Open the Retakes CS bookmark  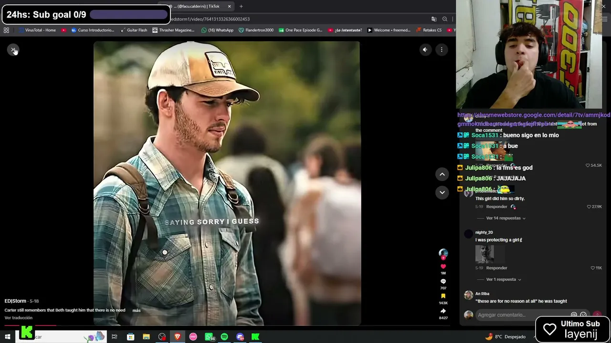(429, 30)
